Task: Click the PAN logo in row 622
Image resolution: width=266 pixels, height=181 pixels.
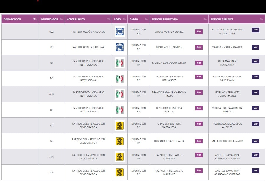Action: tap(119, 32)
